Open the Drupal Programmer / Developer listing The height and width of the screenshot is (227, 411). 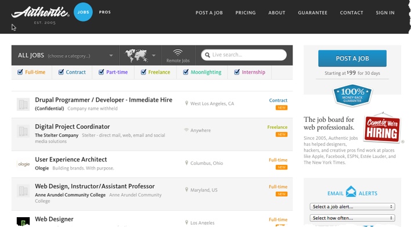(103, 100)
